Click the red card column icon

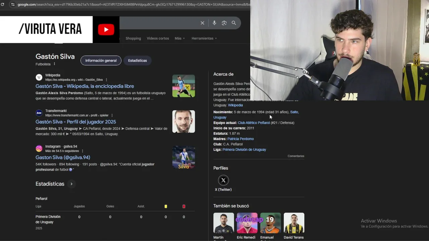click(184, 206)
